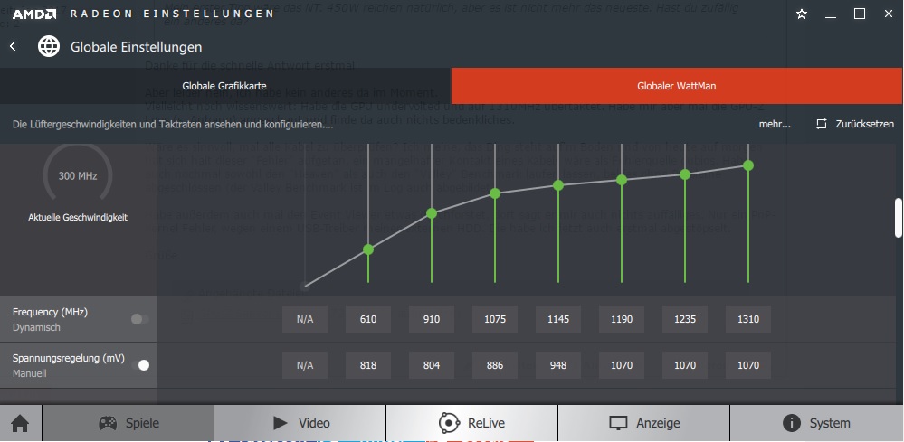Viewport: 904px width, 442px height.
Task: Open the Anzeige section
Action: click(x=643, y=424)
